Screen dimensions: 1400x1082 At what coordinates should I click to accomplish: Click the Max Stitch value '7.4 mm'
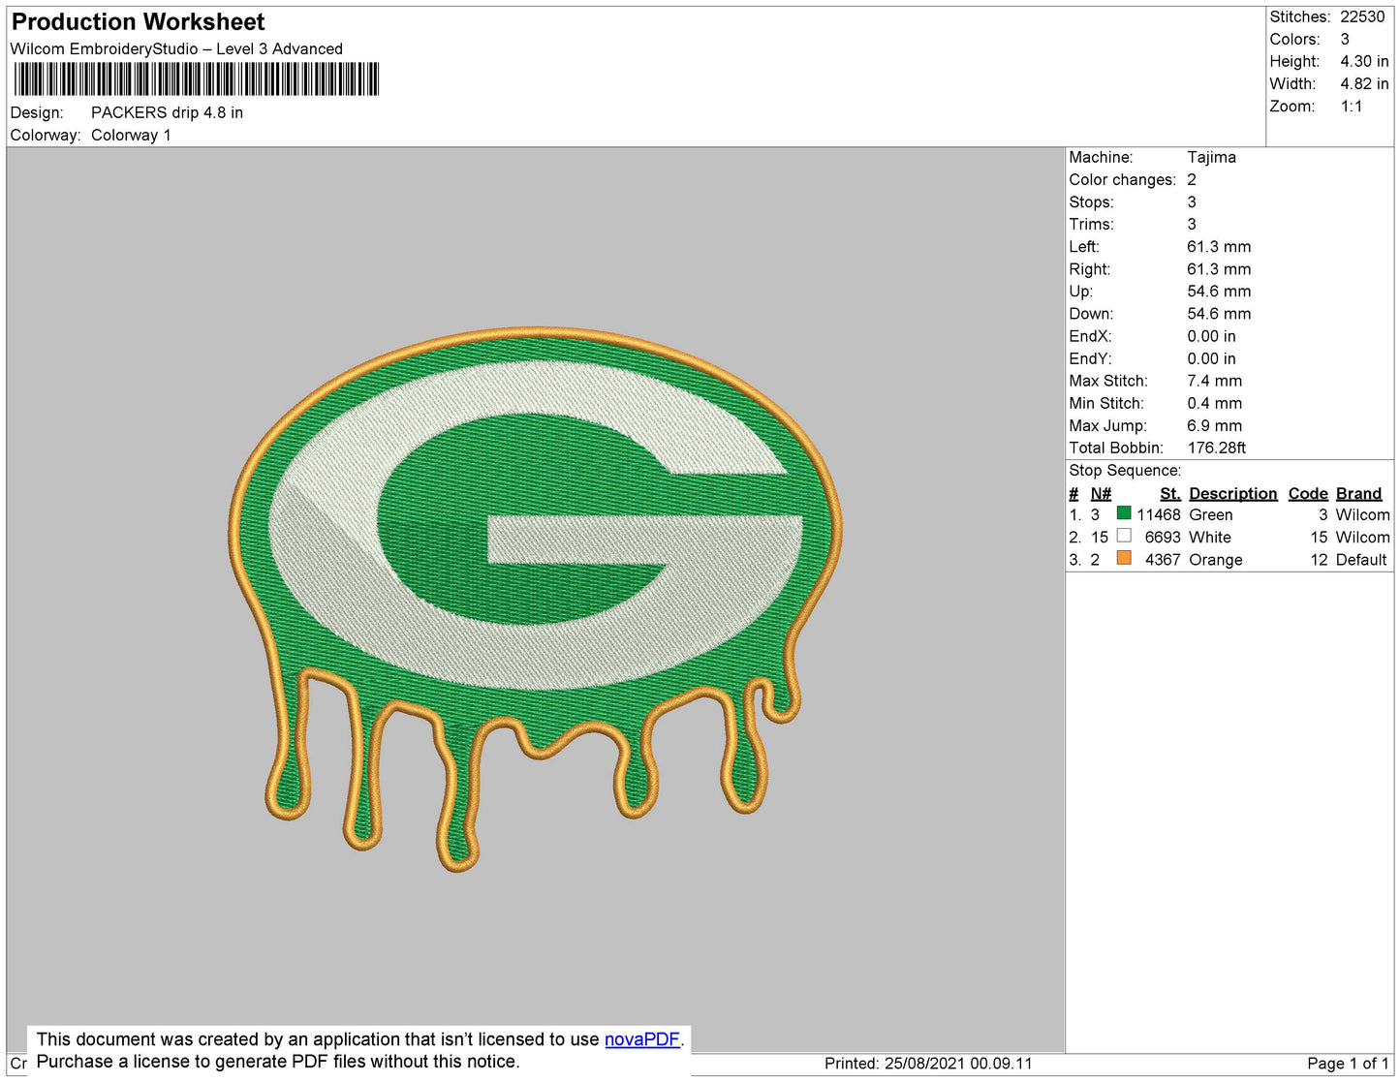pos(1214,382)
